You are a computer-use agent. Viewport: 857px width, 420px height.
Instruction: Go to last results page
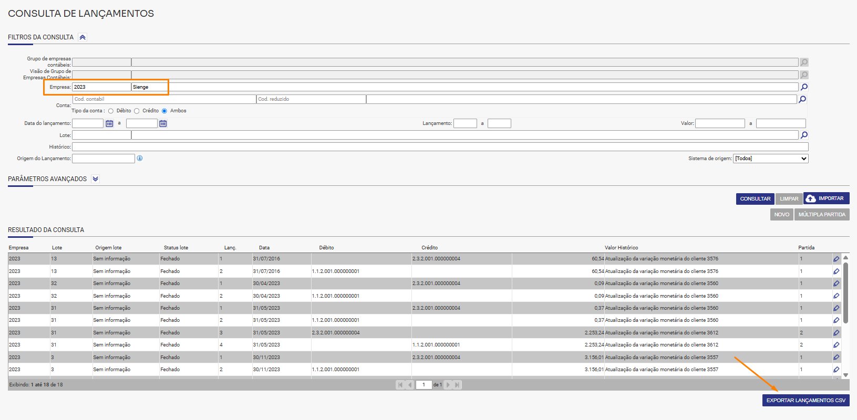pos(457,385)
